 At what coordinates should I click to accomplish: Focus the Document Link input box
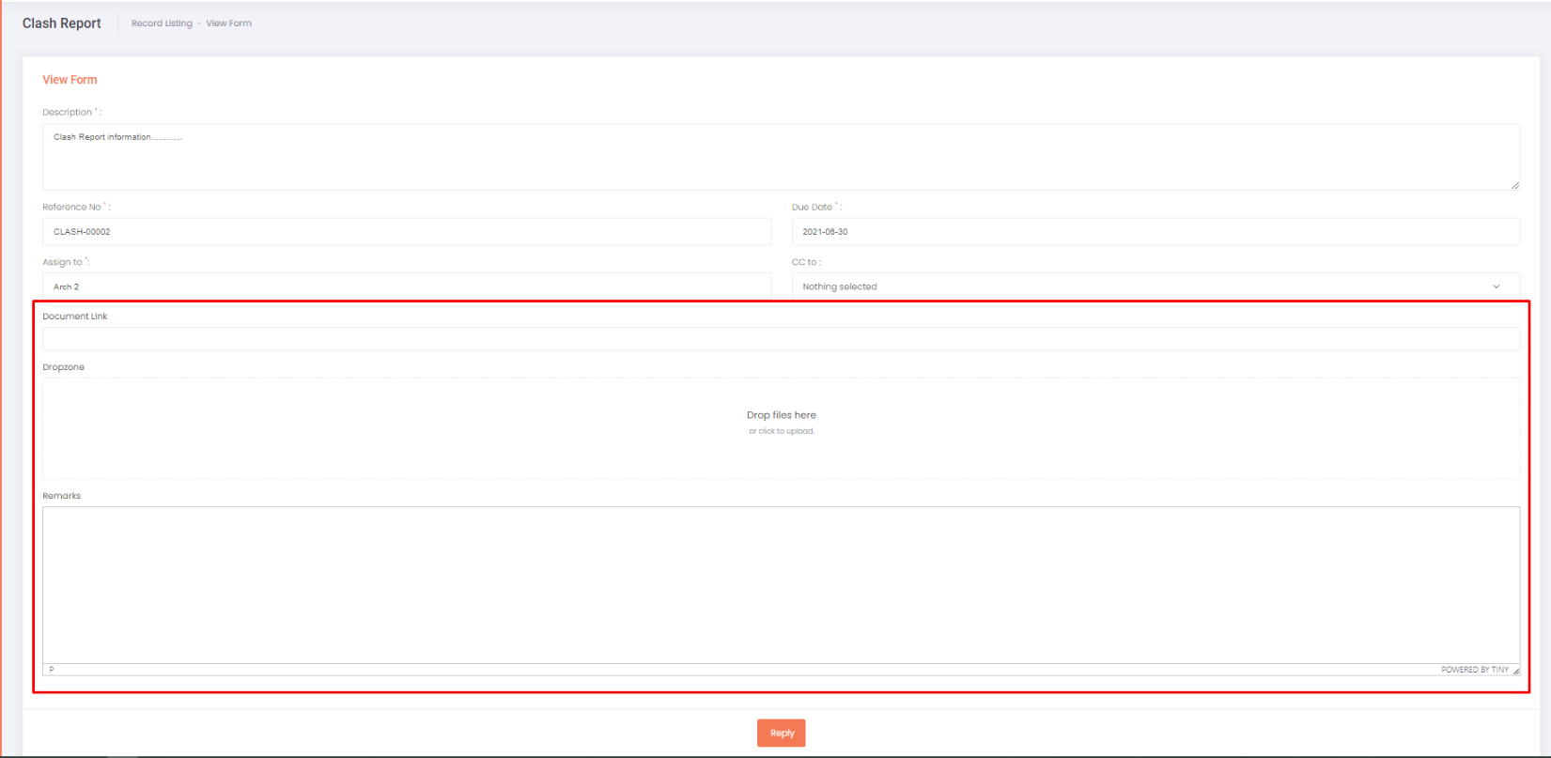[x=780, y=339]
